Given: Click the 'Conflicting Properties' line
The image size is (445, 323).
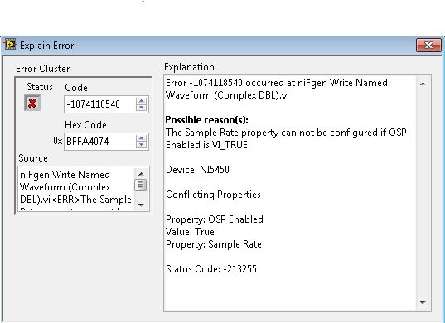Looking at the screenshot, I should [214, 195].
